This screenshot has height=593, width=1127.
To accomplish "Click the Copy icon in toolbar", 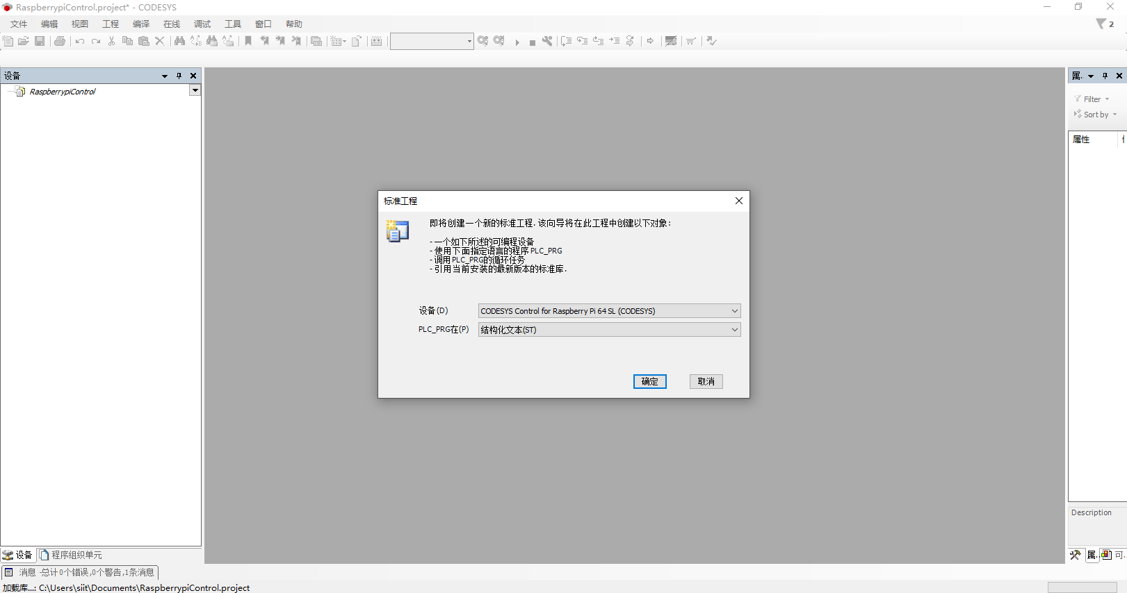I will [x=127, y=41].
